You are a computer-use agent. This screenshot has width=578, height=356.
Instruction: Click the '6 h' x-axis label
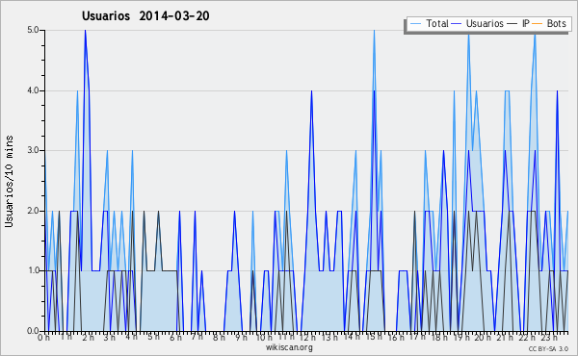[x=175, y=338]
